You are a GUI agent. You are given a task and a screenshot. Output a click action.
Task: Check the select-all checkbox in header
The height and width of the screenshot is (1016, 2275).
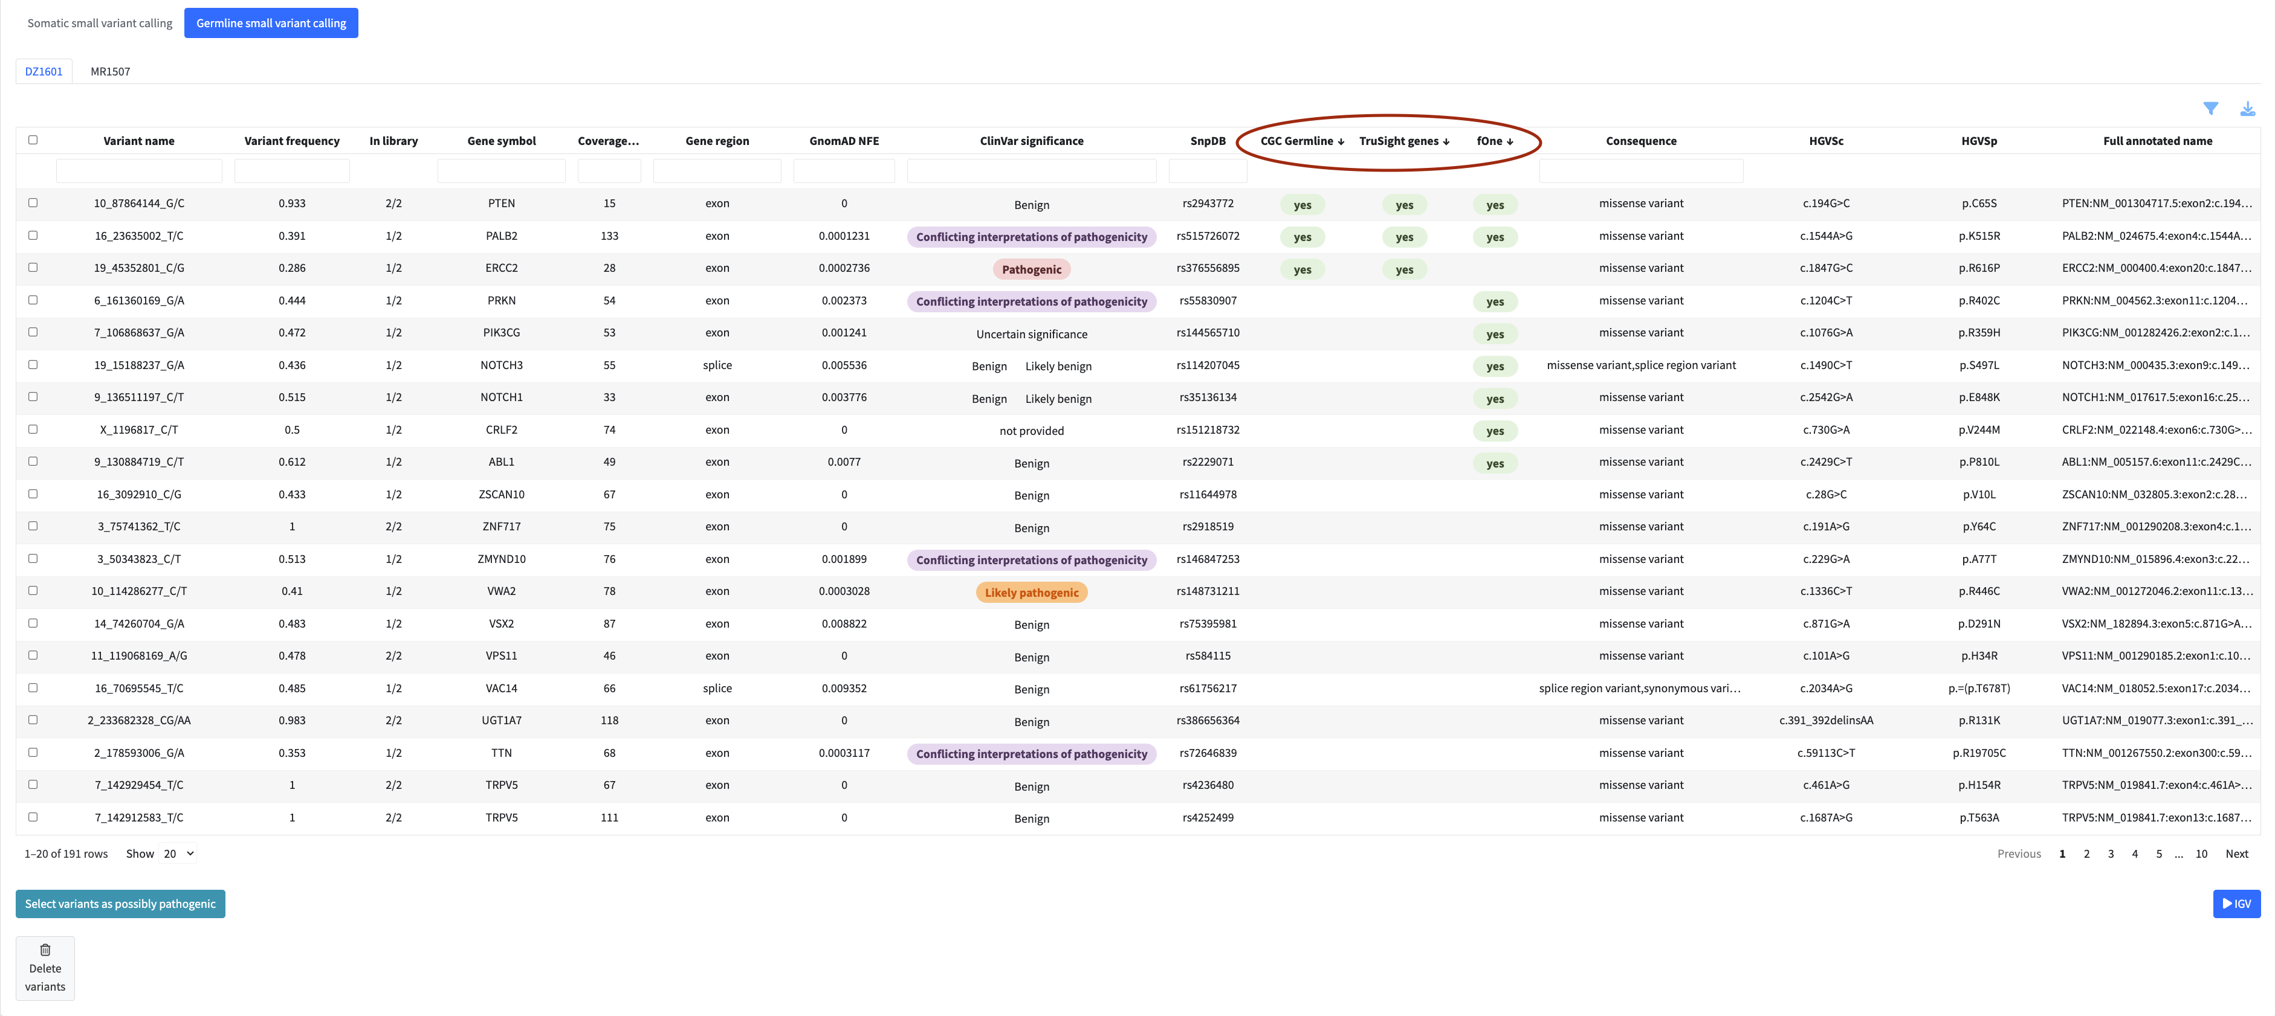click(x=33, y=140)
